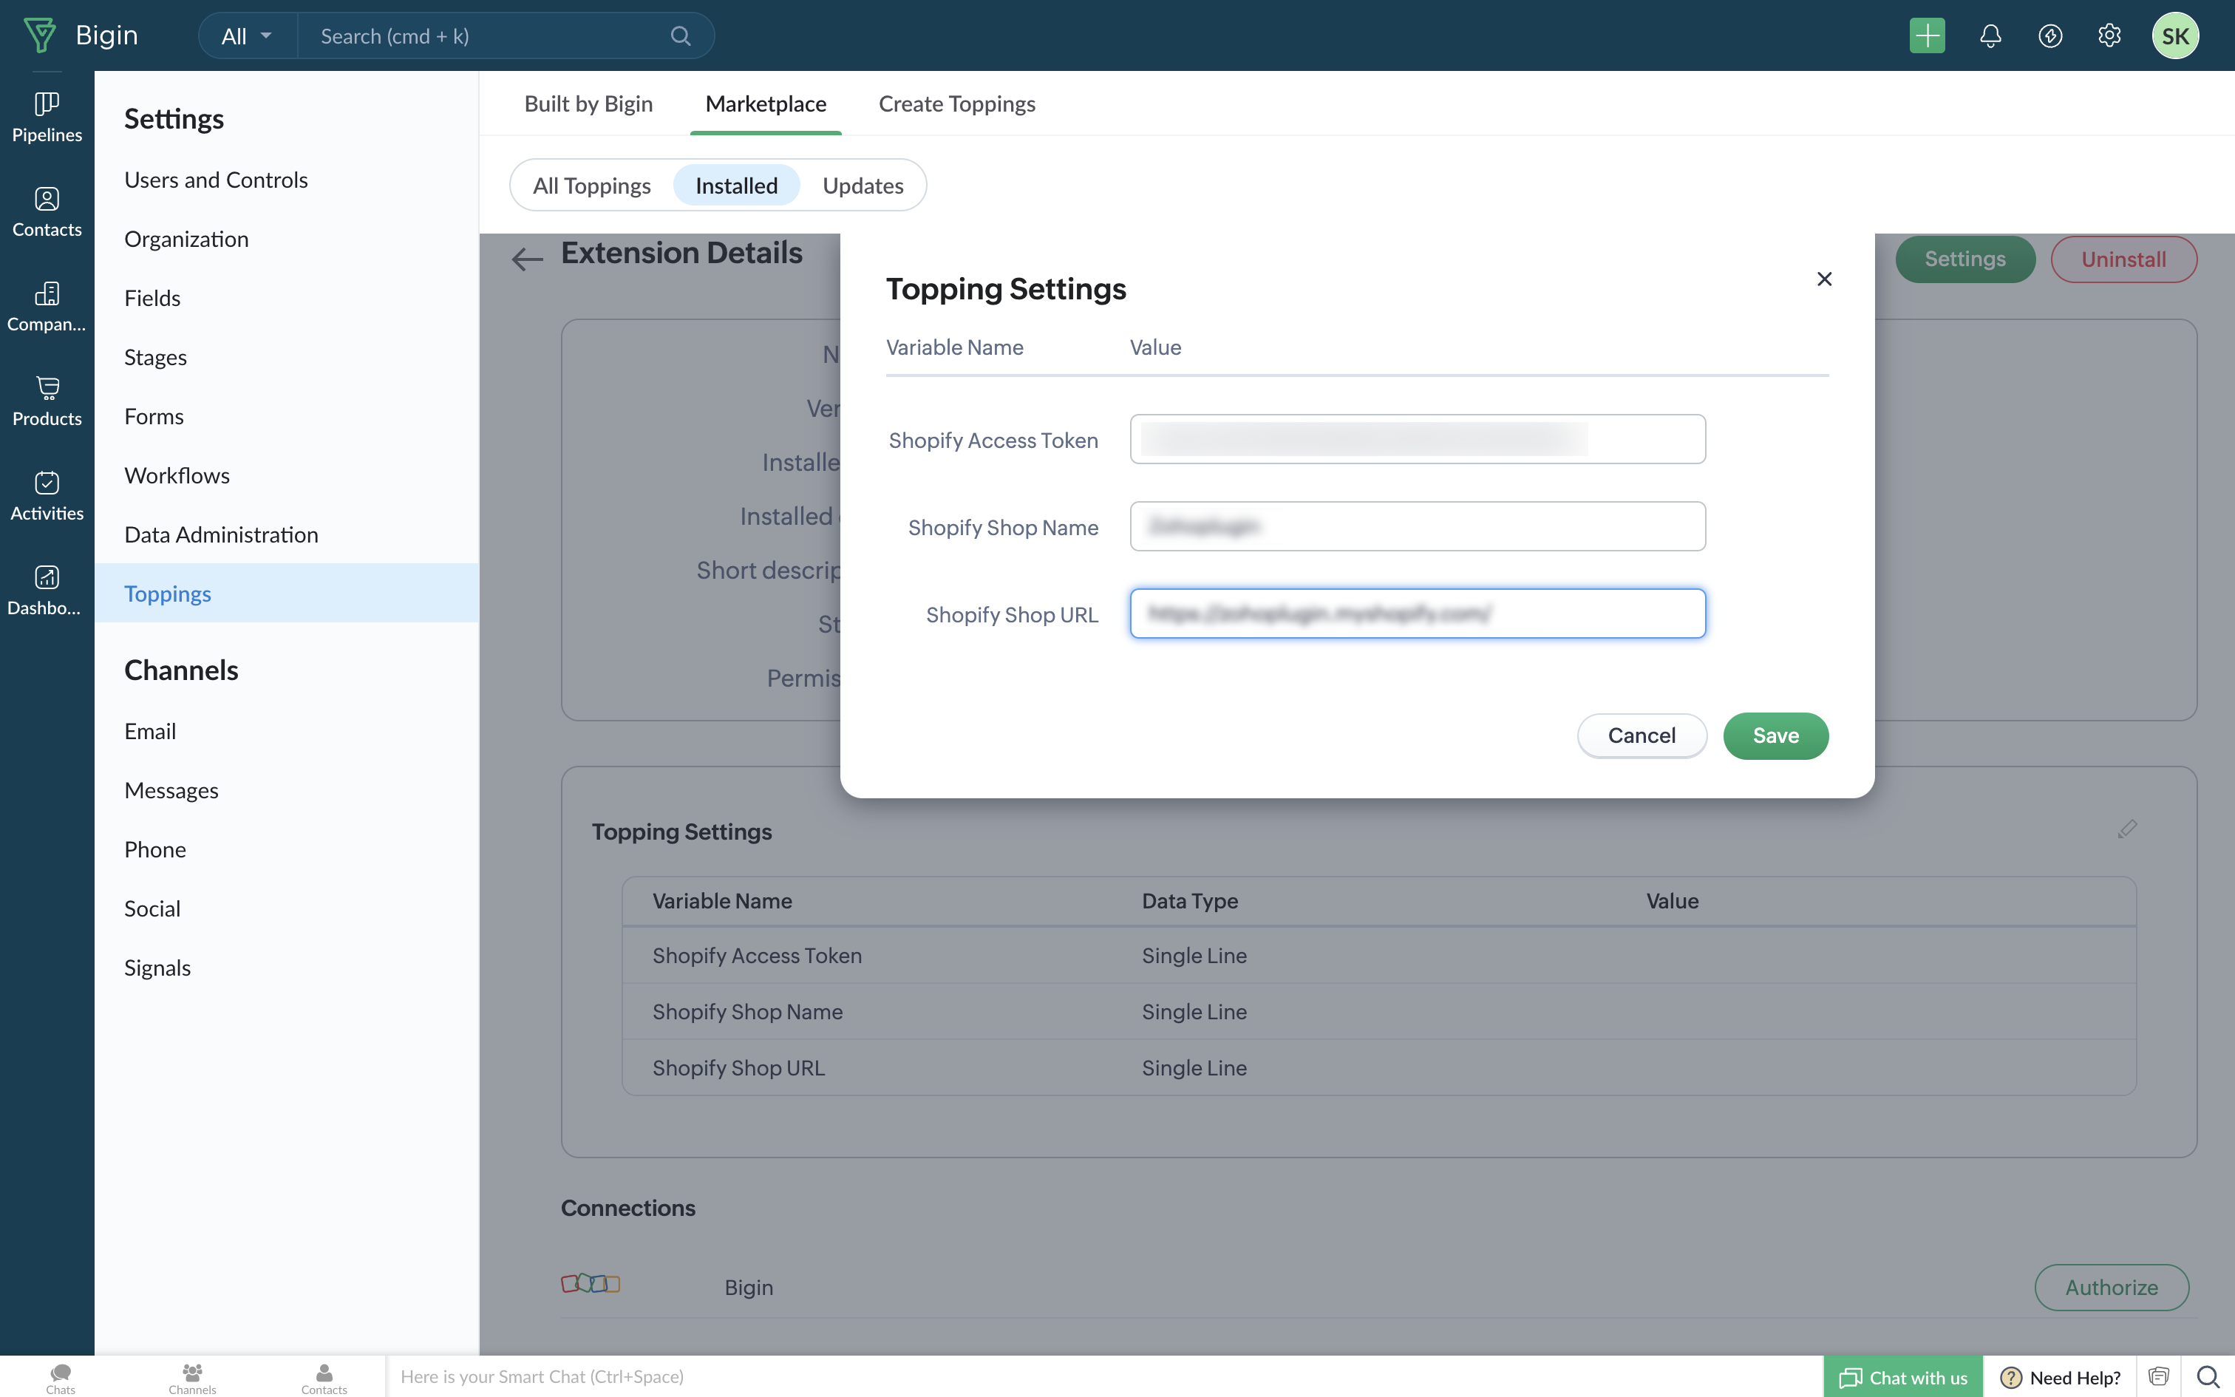The height and width of the screenshot is (1397, 2235).
Task: Open Users and Controls settings
Action: coord(286,179)
